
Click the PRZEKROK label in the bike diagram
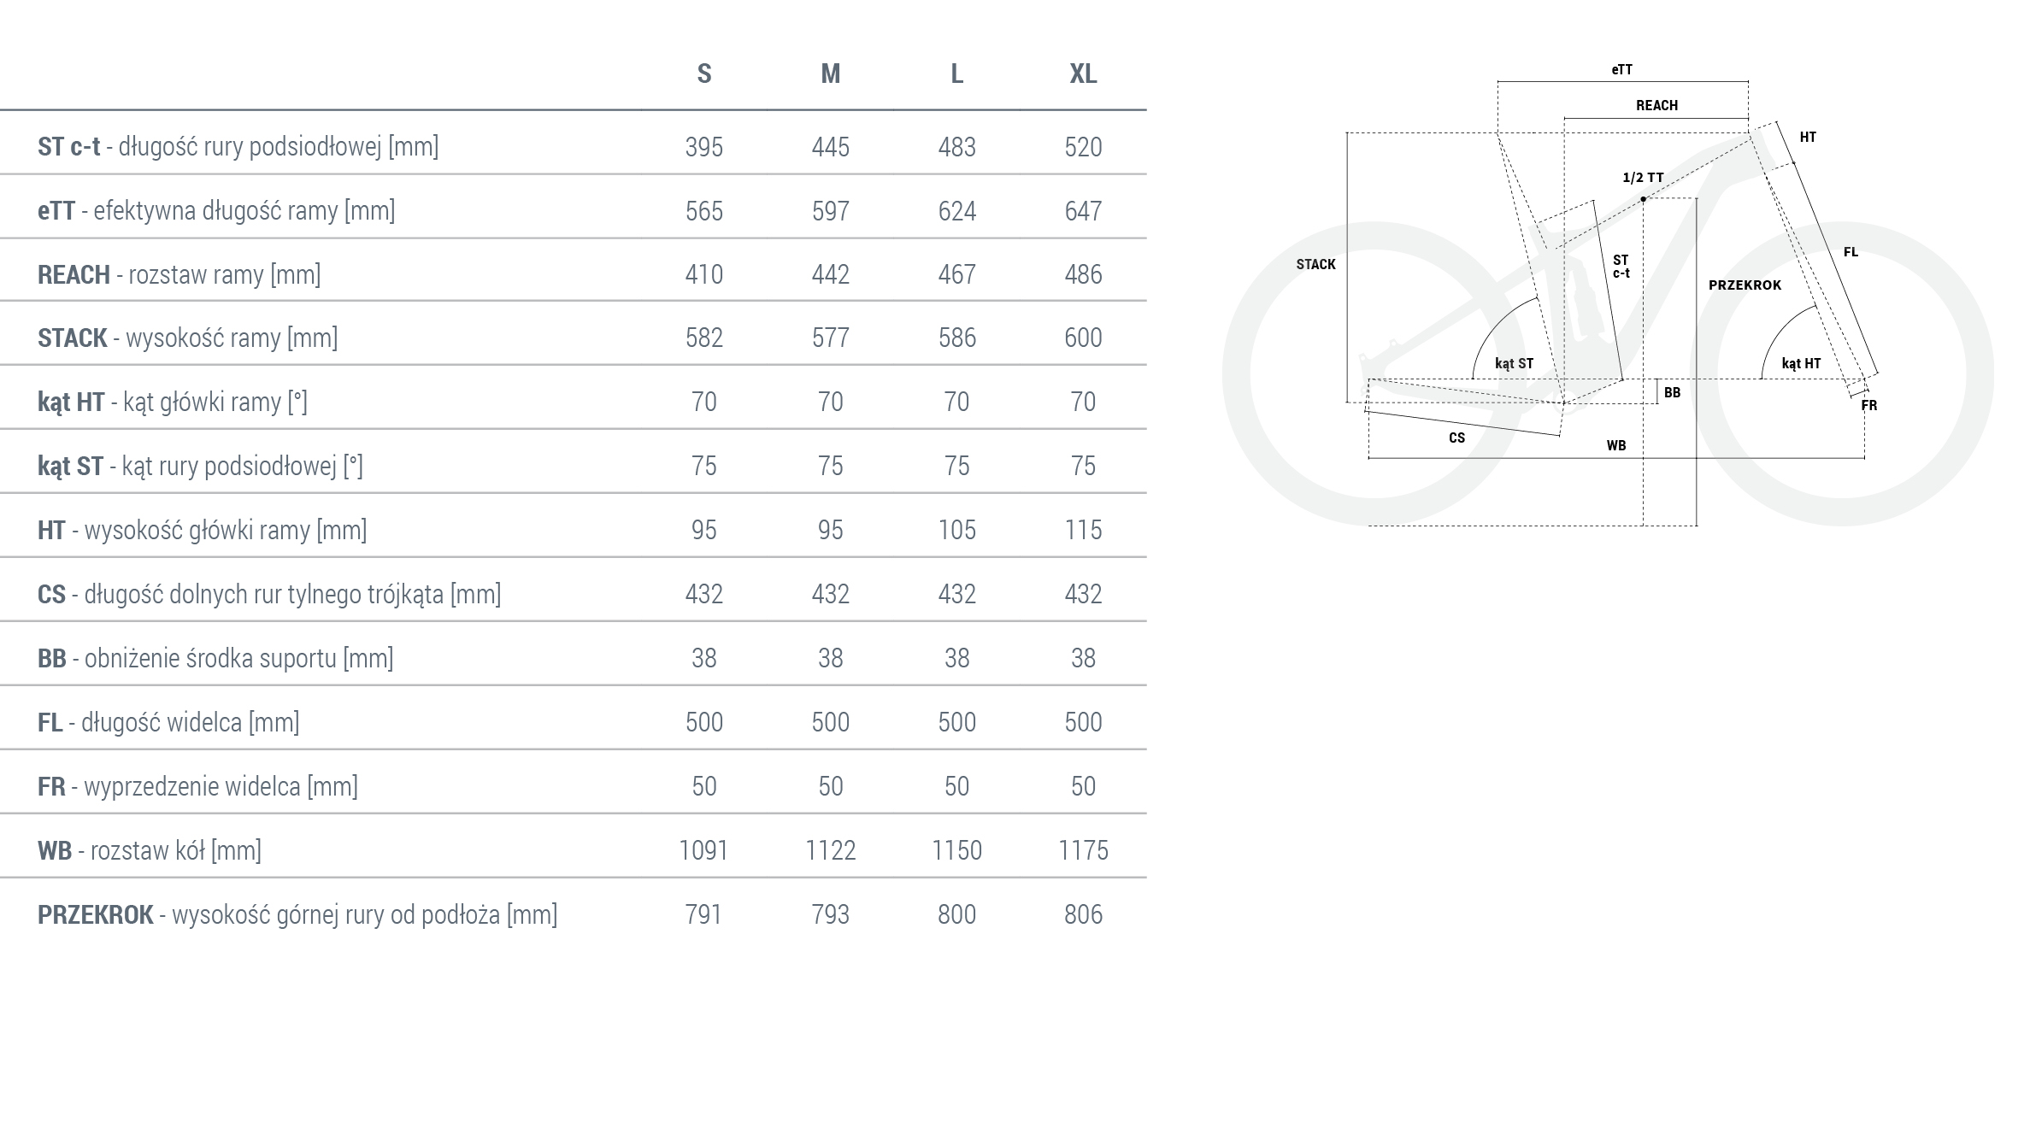click(x=1745, y=285)
